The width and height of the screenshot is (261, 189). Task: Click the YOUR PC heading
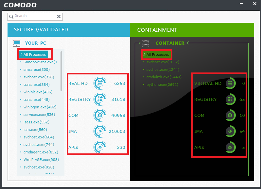[35, 43]
